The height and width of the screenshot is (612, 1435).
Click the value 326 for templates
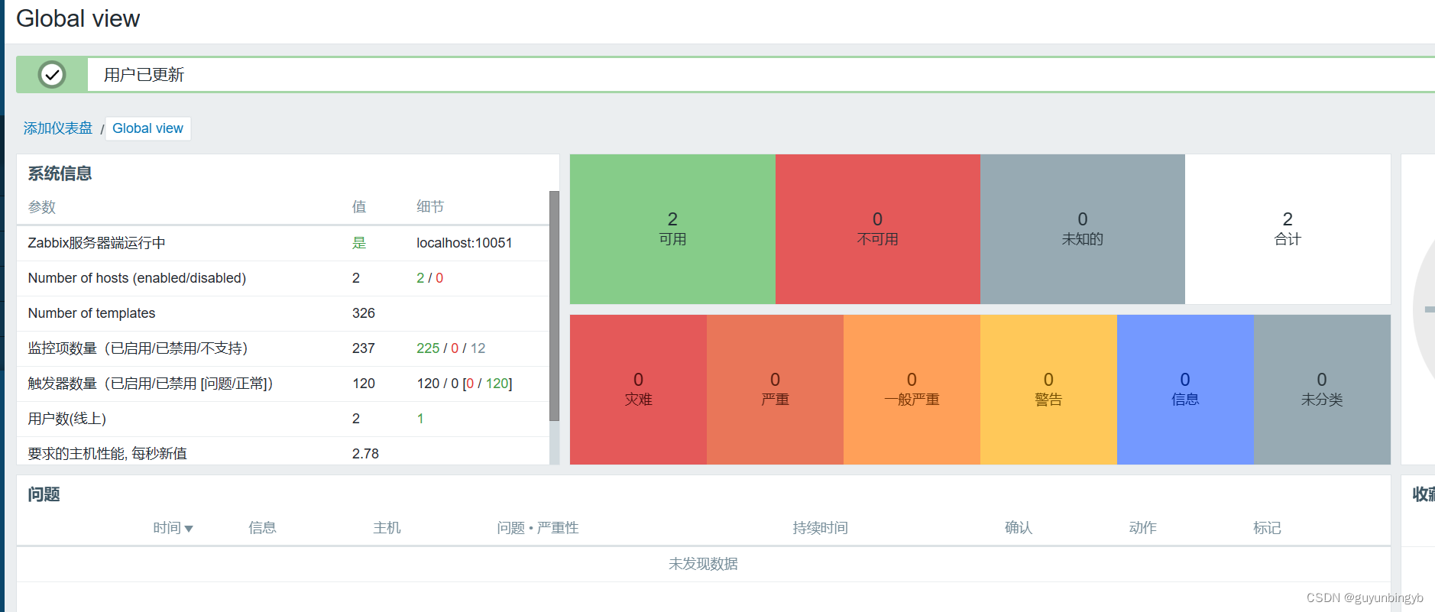(364, 313)
